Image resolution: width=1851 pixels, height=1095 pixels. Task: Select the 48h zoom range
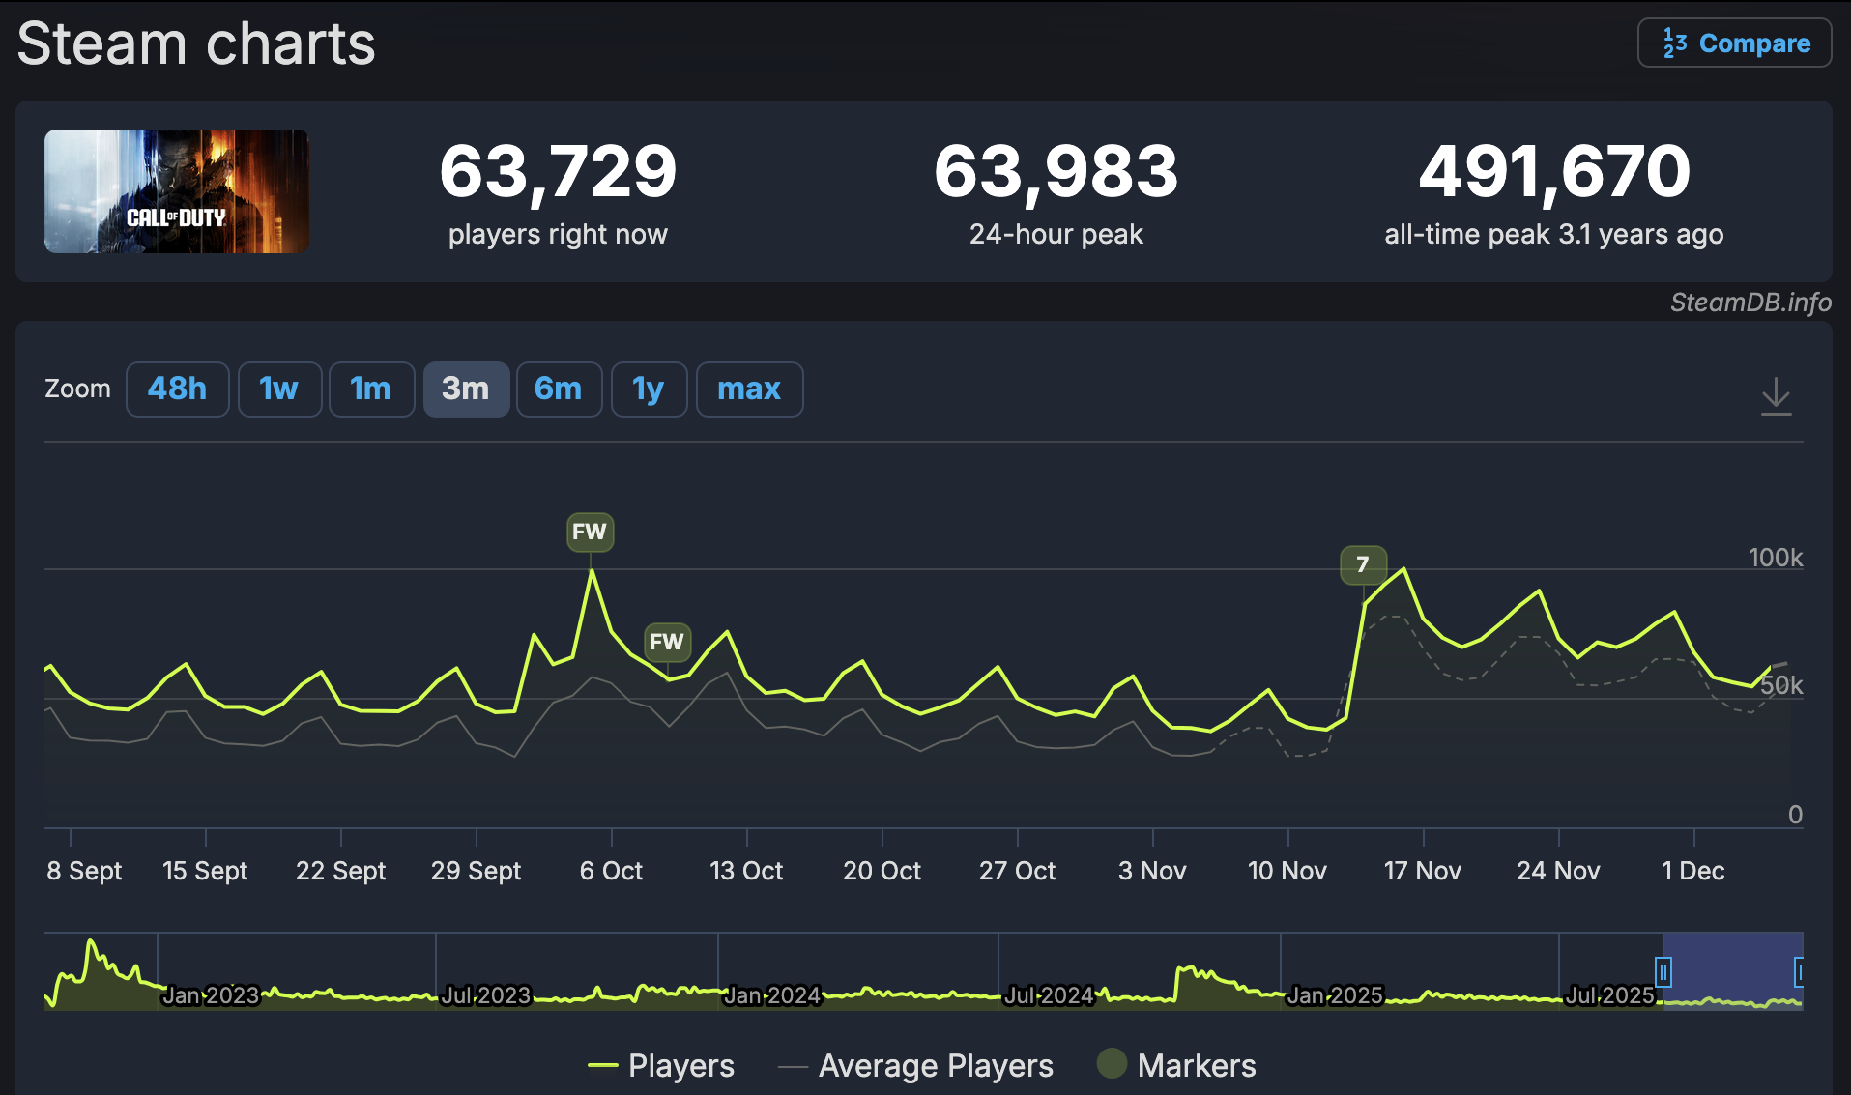click(178, 389)
